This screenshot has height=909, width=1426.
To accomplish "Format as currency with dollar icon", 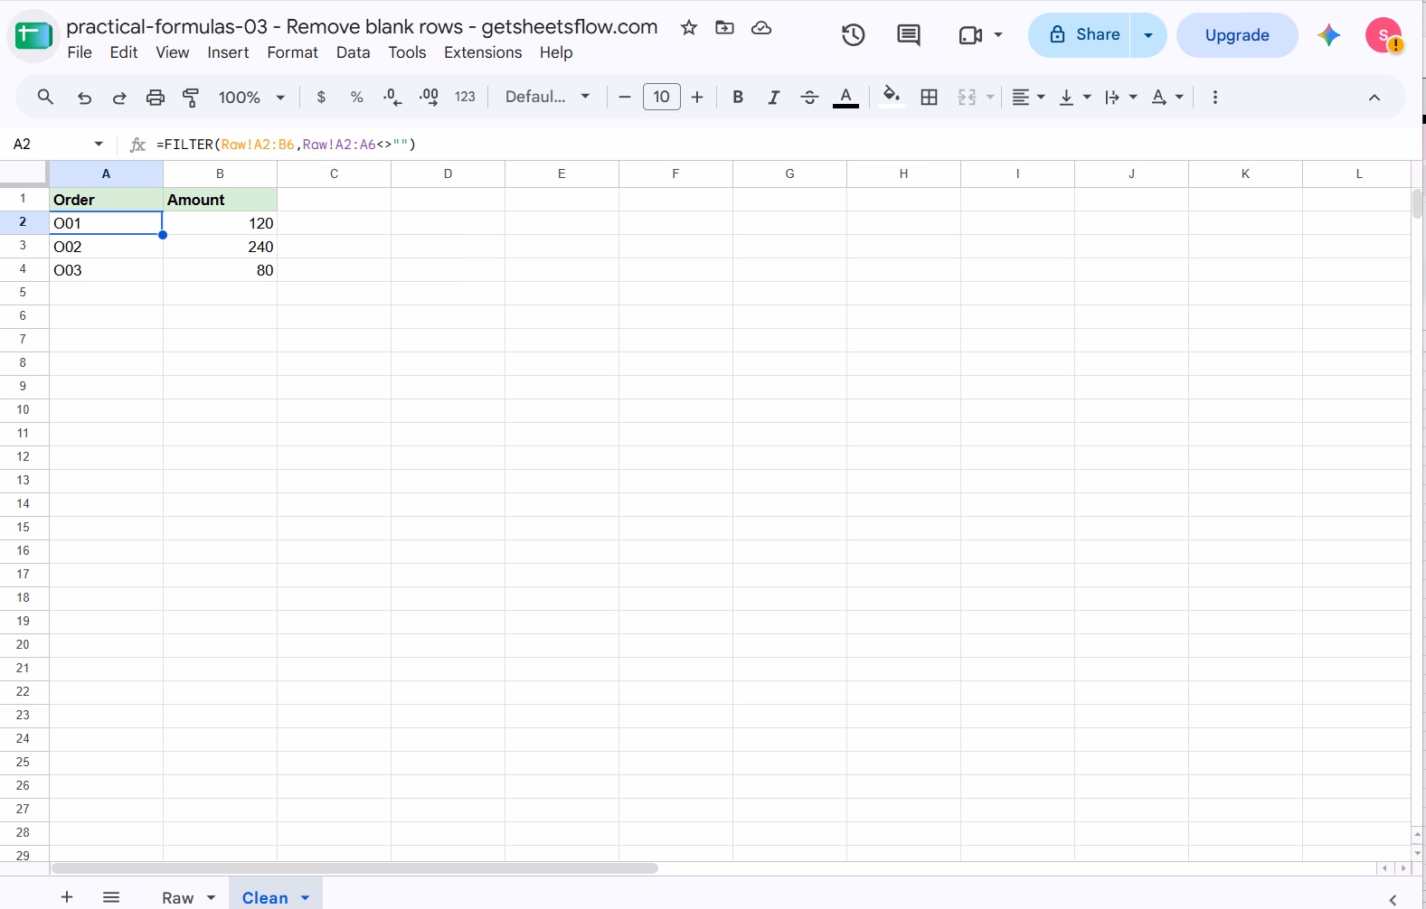I will [321, 97].
